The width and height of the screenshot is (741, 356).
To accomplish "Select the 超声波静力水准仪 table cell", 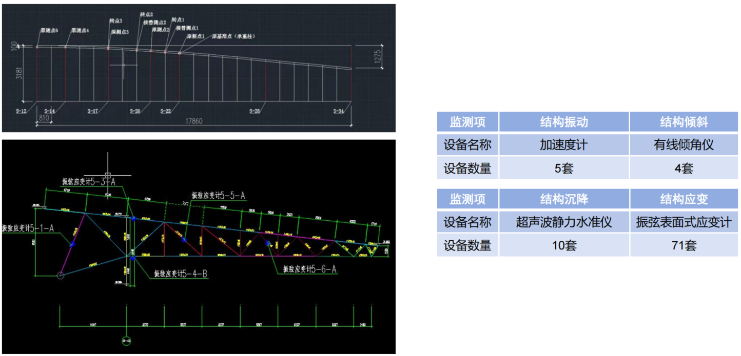I will tap(563, 222).
